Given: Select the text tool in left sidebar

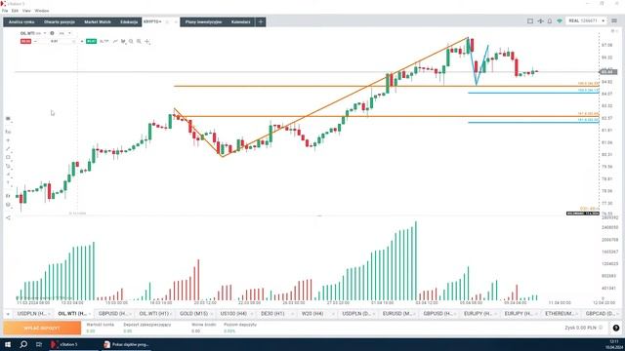Looking at the screenshot, I should (8, 183).
